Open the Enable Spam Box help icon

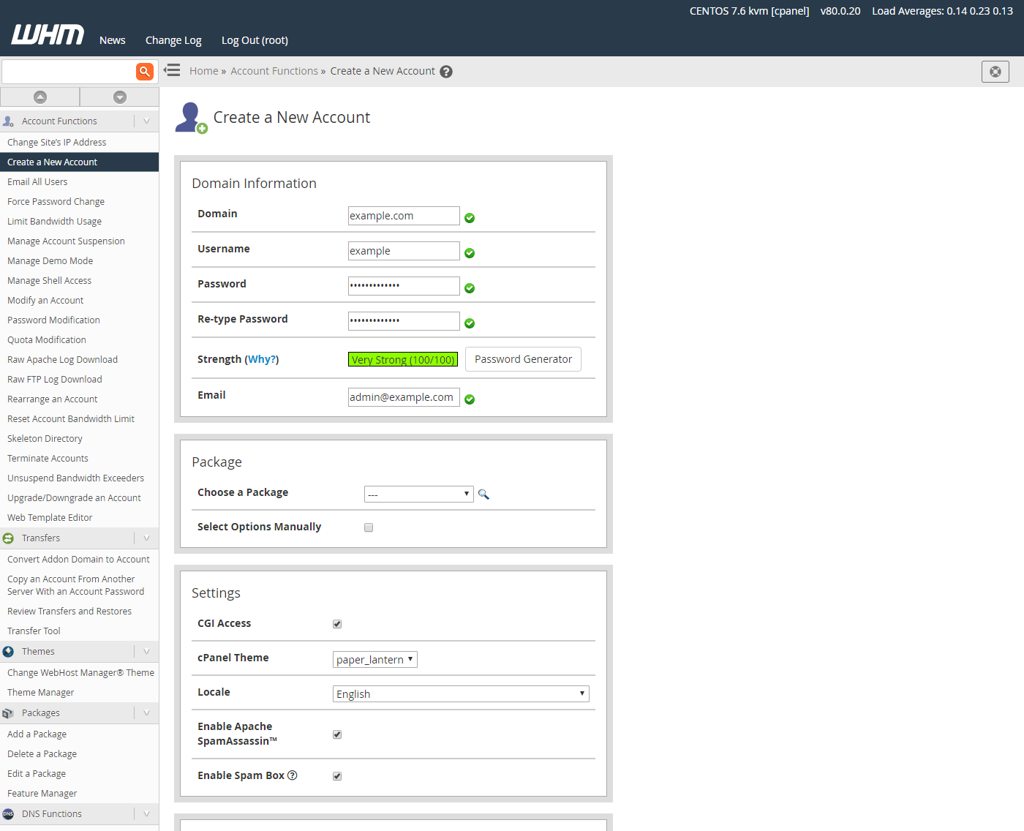coord(293,775)
